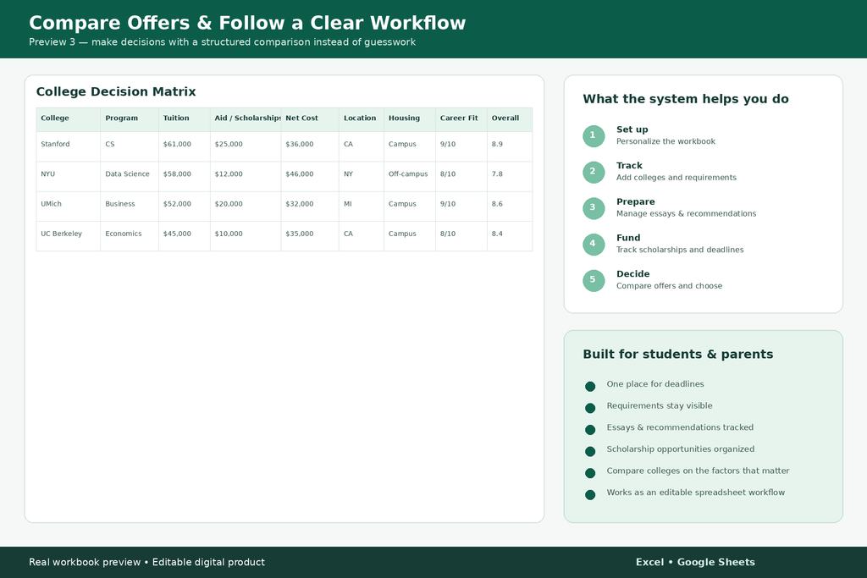Select the Business program cell
The width and height of the screenshot is (867, 578).
(130, 206)
